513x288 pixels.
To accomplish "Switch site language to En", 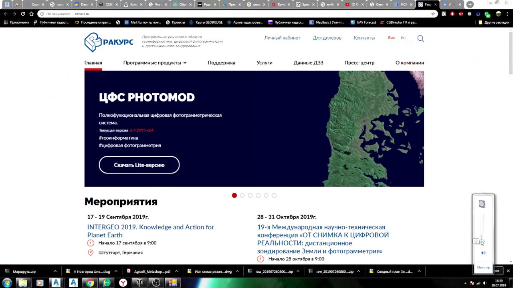I will pyautogui.click(x=403, y=38).
